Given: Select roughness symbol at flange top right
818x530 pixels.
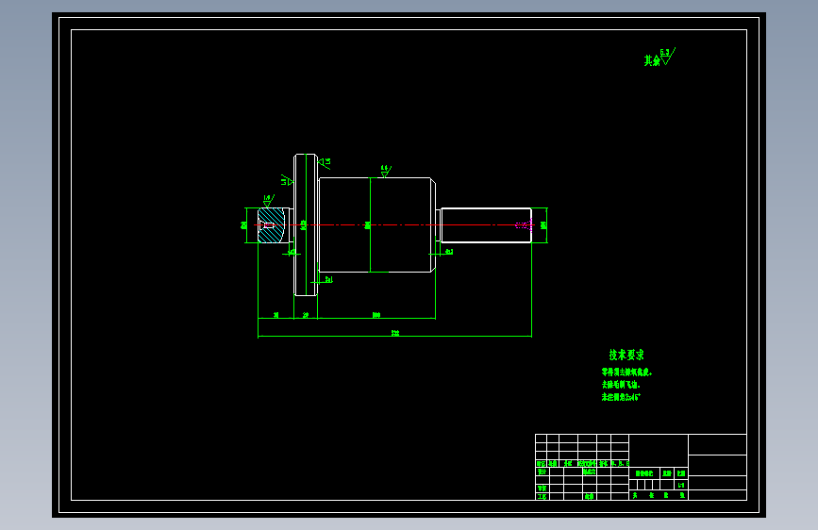Looking at the screenshot, I should click(324, 163).
